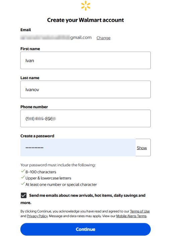Image resolution: width=190 pixels, height=245 pixels.
Task: Click the Change link beside the email
Action: [x=103, y=38]
